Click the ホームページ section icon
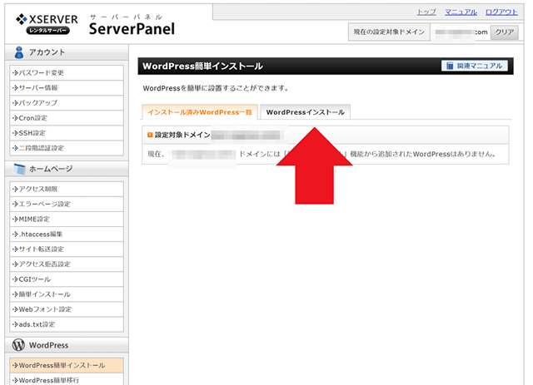533x385 pixels. point(19,169)
